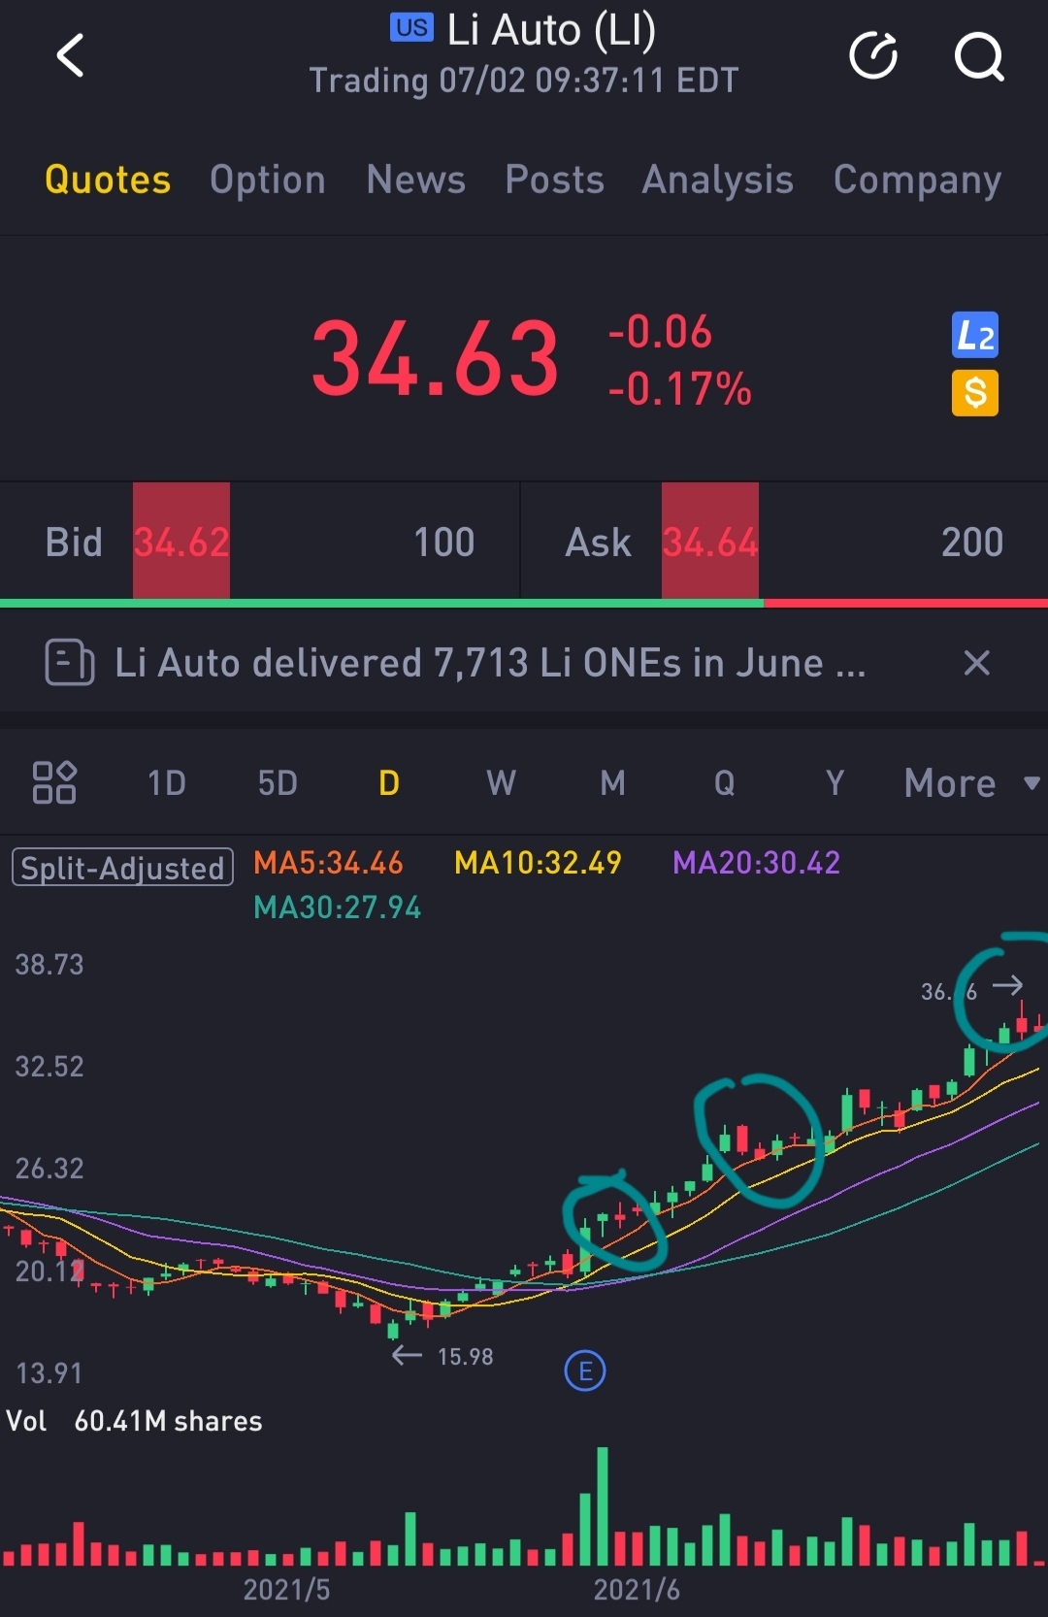Viewport: 1048px width, 1617px height.
Task: Tap the US market flag badge
Action: click(x=411, y=27)
